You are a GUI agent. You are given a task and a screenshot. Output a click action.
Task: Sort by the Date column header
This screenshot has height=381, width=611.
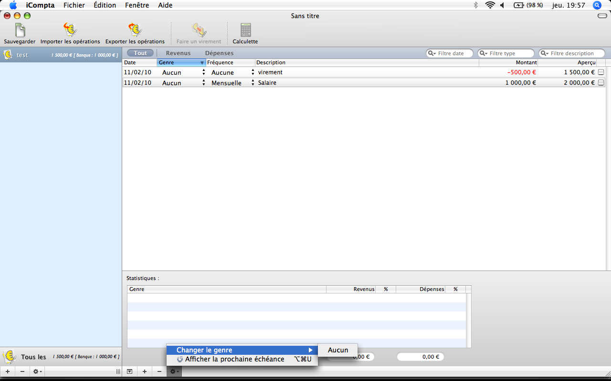(x=139, y=62)
